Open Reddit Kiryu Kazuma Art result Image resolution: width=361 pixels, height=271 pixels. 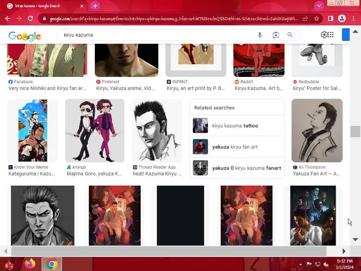coord(259,60)
